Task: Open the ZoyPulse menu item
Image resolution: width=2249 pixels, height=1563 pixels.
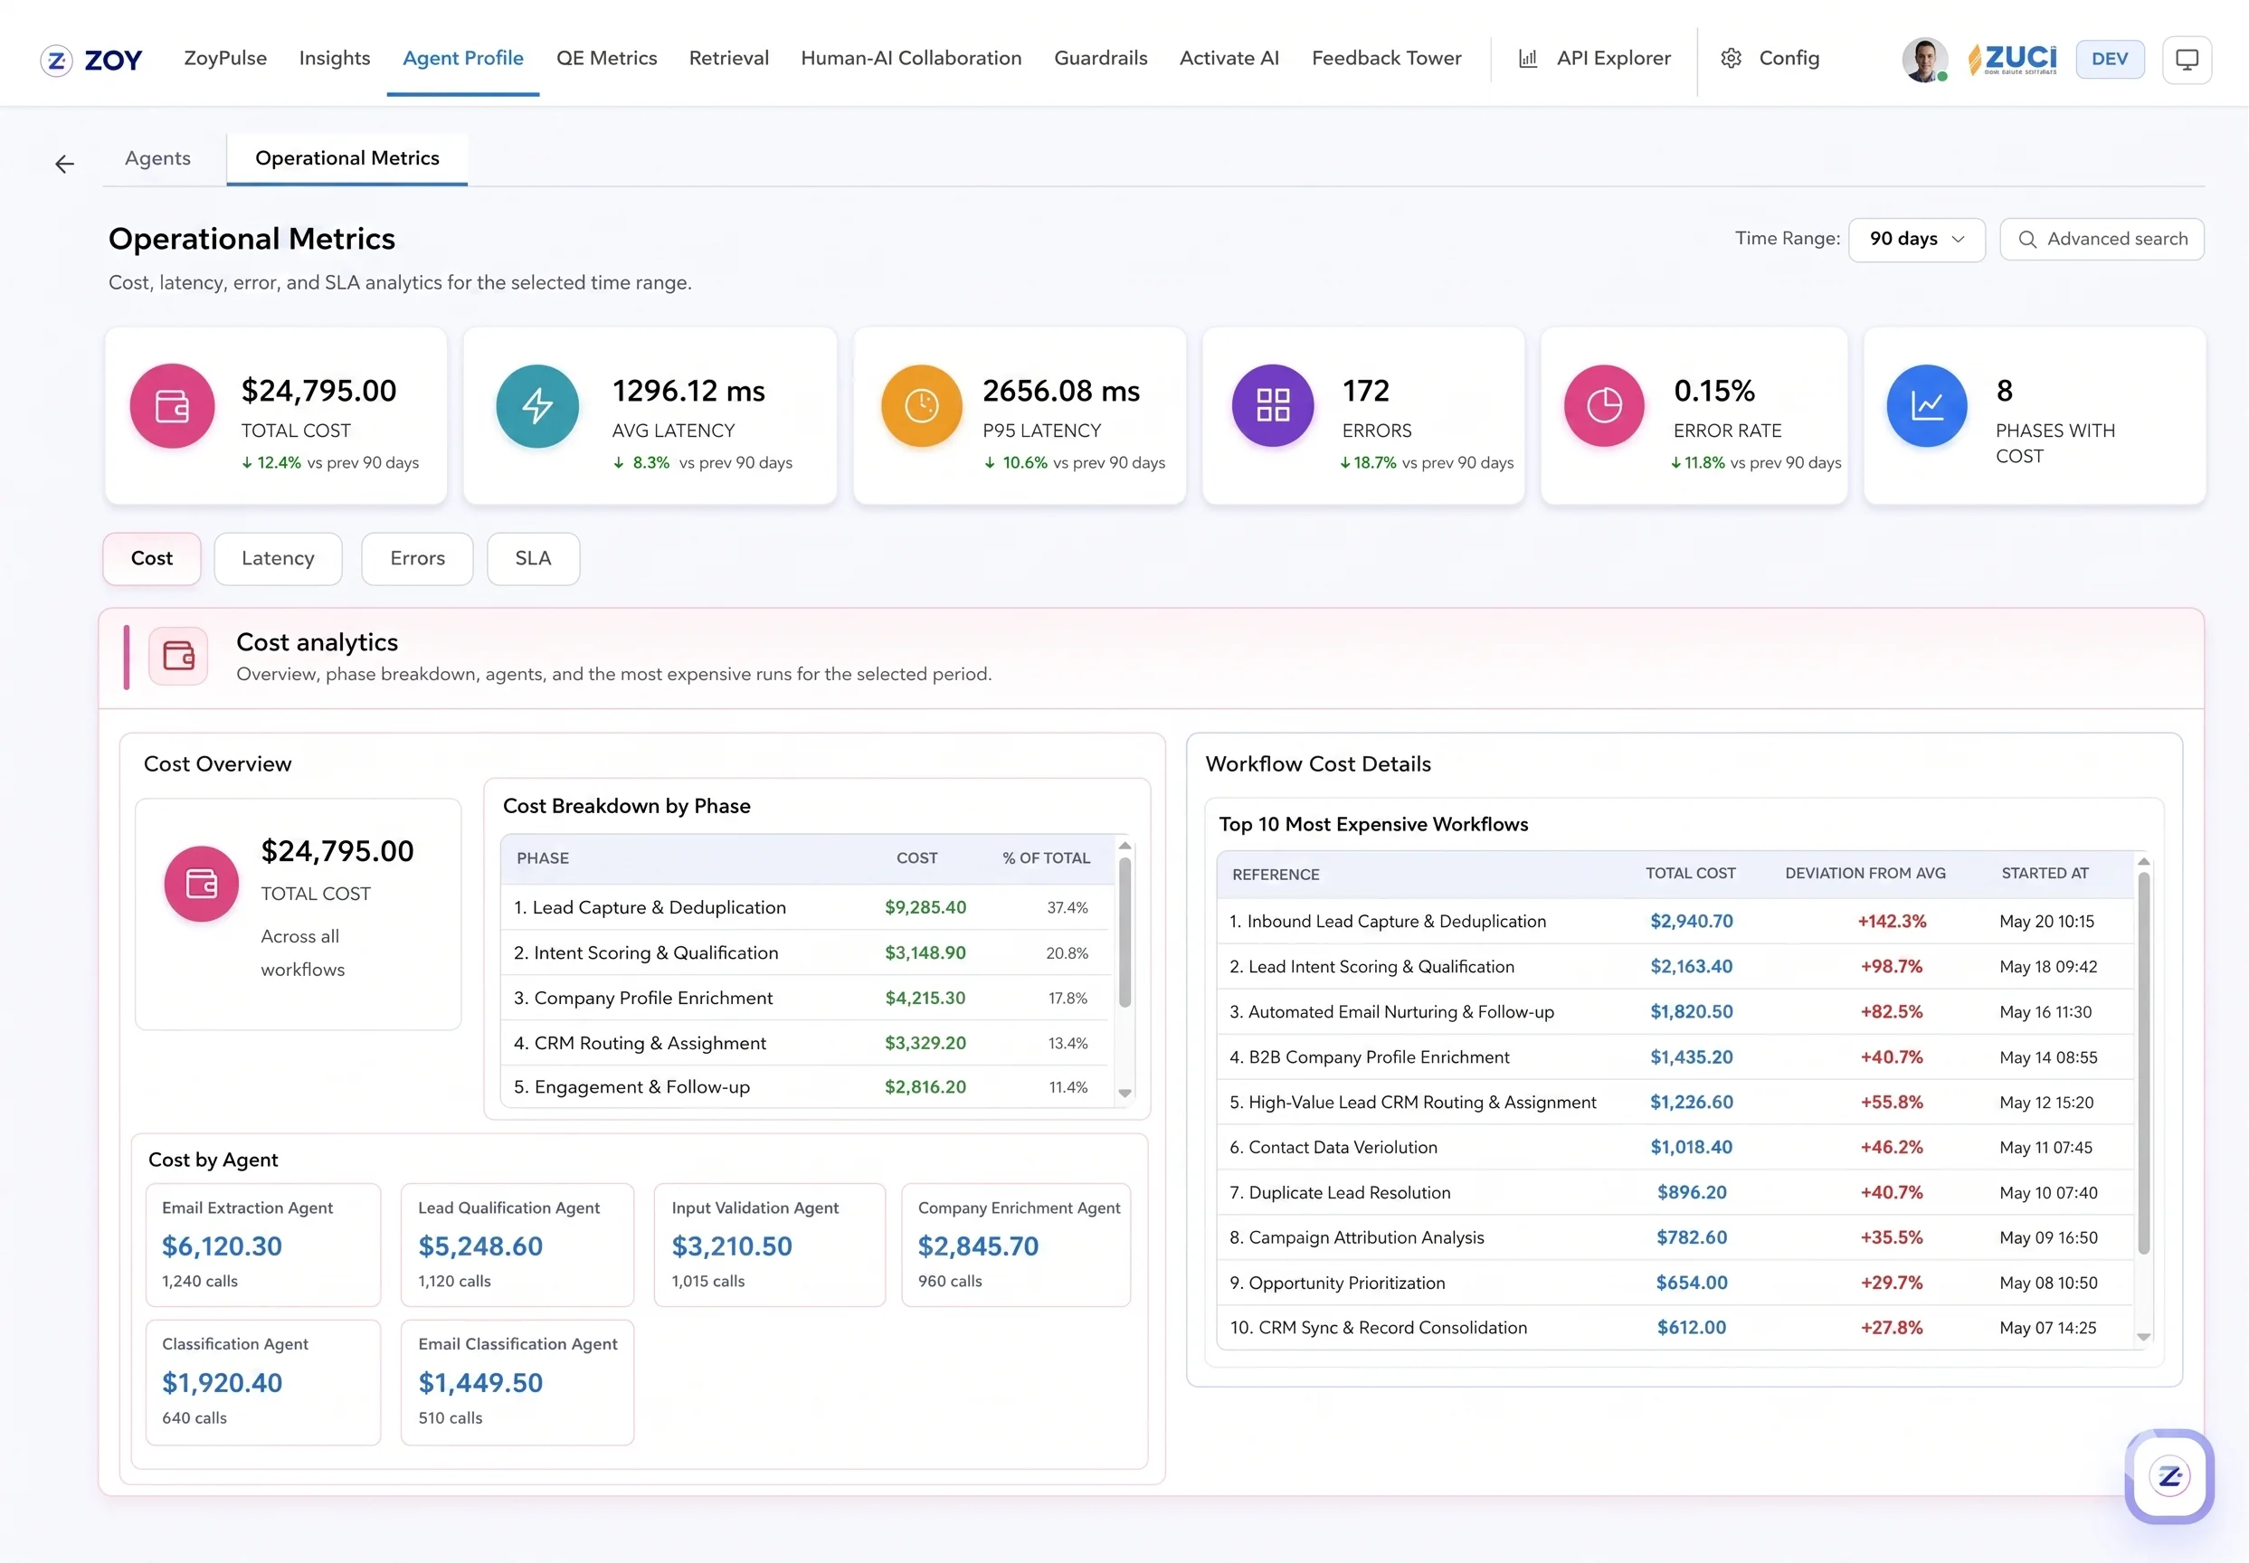Action: [x=225, y=58]
